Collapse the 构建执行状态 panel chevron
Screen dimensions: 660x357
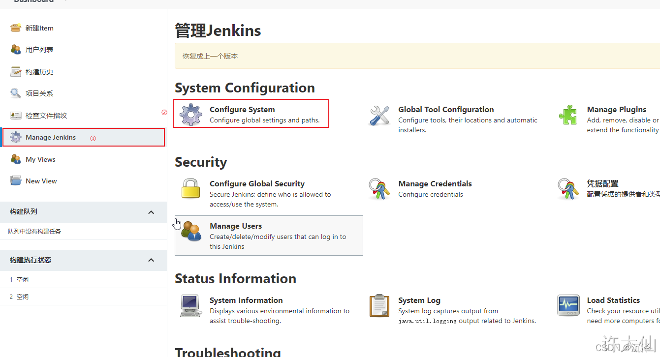(151, 260)
